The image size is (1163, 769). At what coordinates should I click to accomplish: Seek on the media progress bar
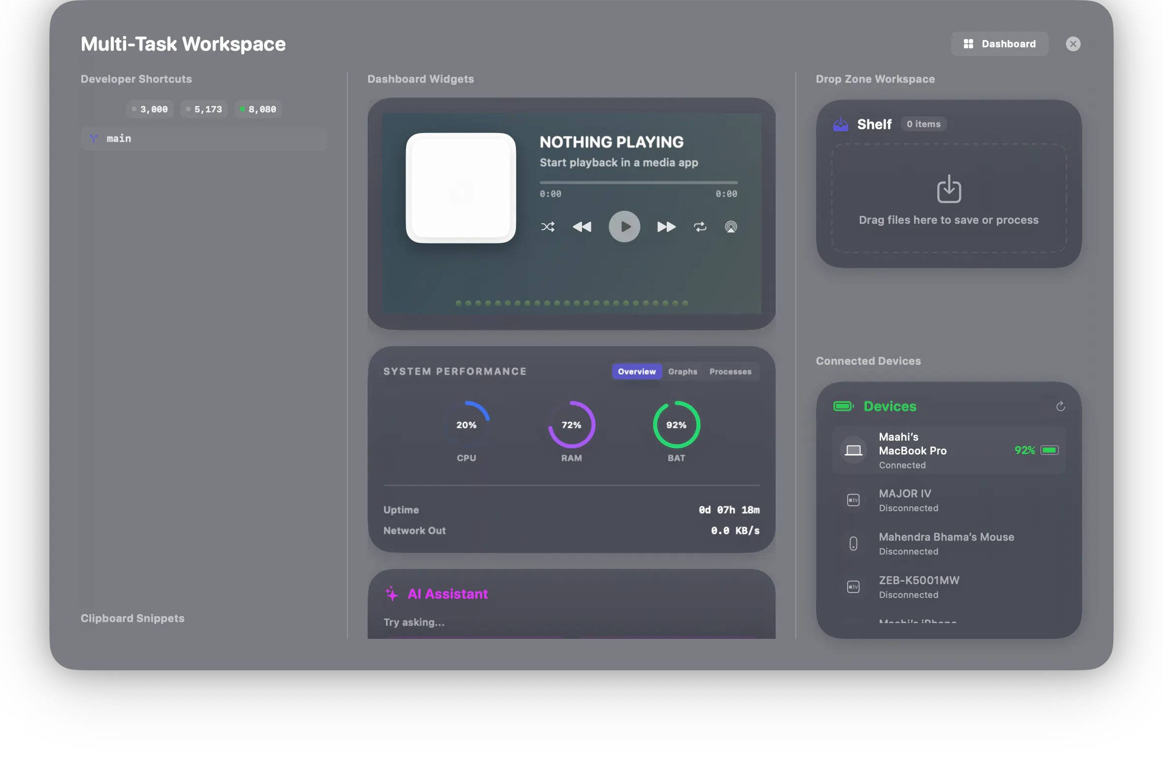tap(639, 182)
